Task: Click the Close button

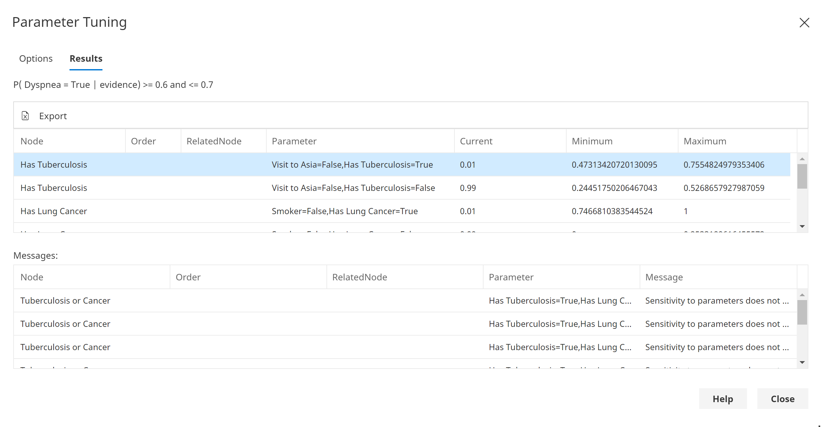Action: [x=782, y=399]
